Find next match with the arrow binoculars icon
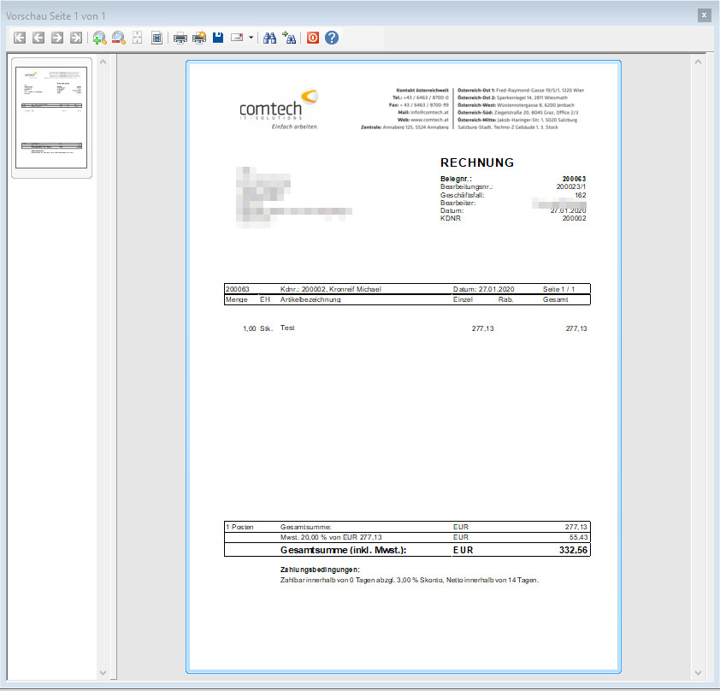Image resolution: width=720 pixels, height=691 pixels. point(289,38)
